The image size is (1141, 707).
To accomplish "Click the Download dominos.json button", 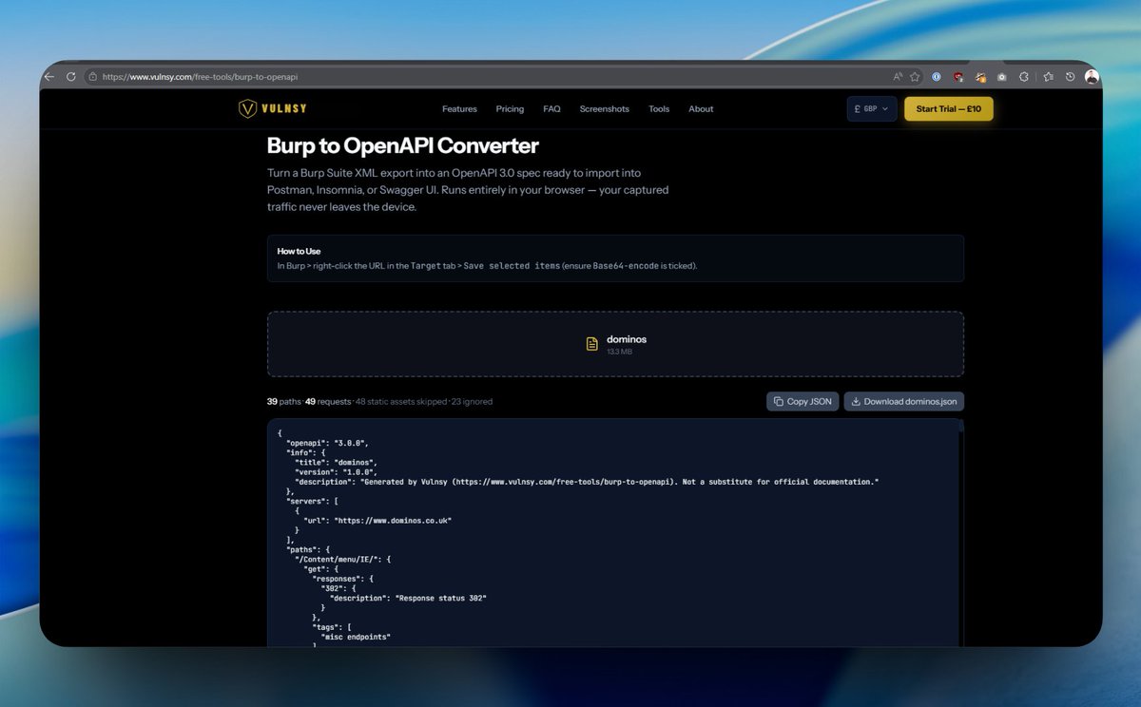I will click(904, 401).
